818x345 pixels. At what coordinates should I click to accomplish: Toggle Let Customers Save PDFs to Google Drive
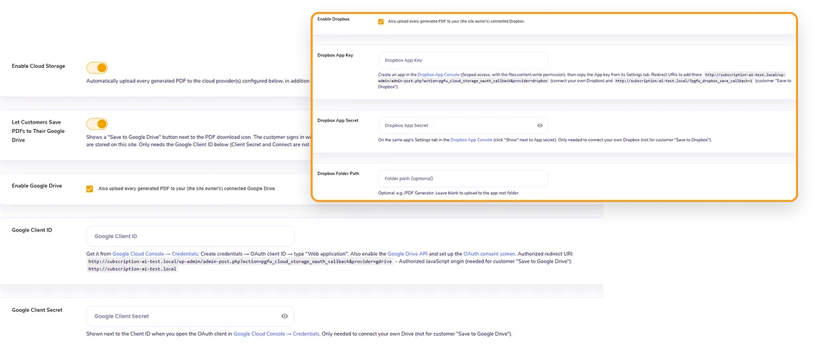click(97, 124)
